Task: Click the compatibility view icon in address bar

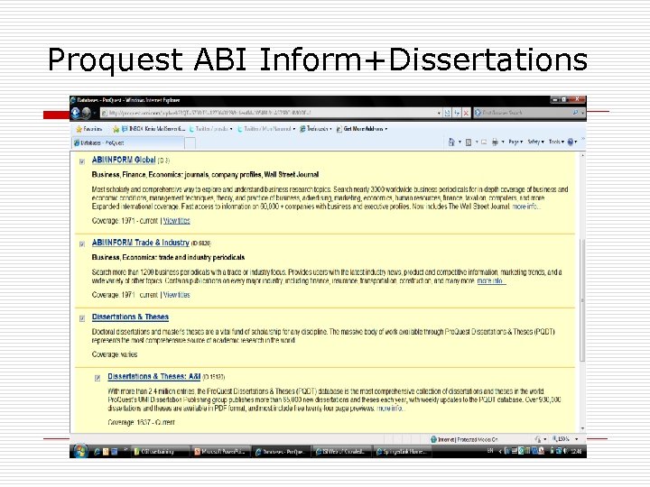Action: 447,113
